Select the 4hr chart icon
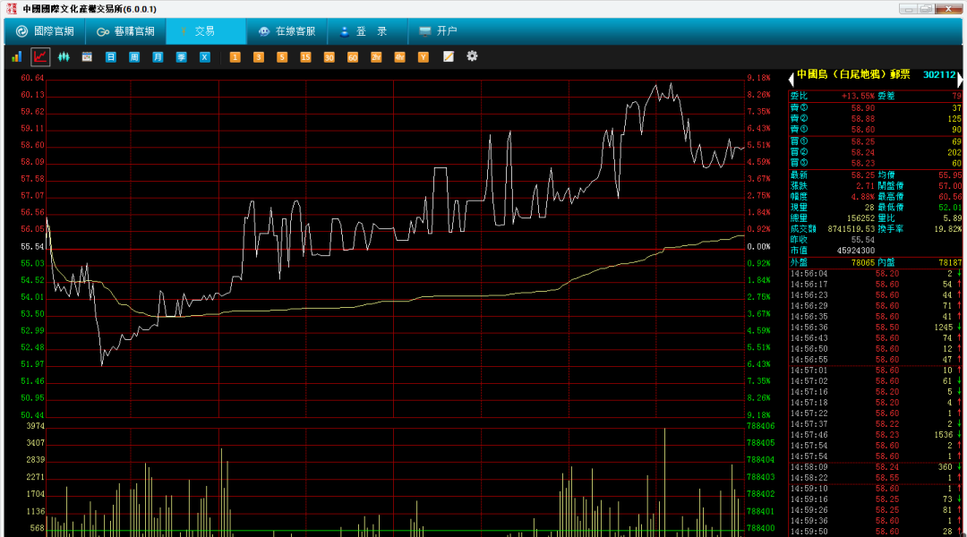The image size is (967, 537). pyautogui.click(x=399, y=56)
